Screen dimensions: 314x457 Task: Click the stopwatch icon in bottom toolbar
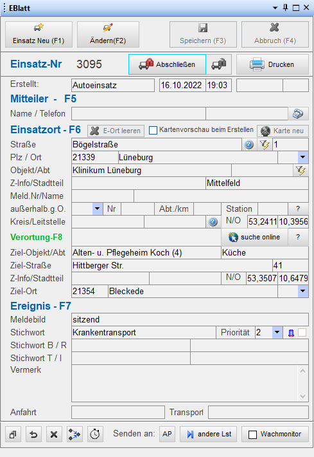click(x=95, y=434)
